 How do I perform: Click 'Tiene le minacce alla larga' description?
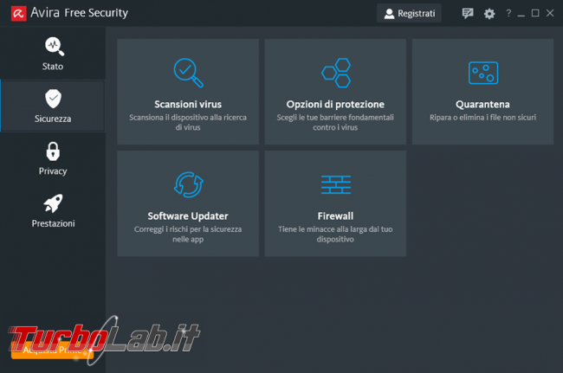click(335, 235)
